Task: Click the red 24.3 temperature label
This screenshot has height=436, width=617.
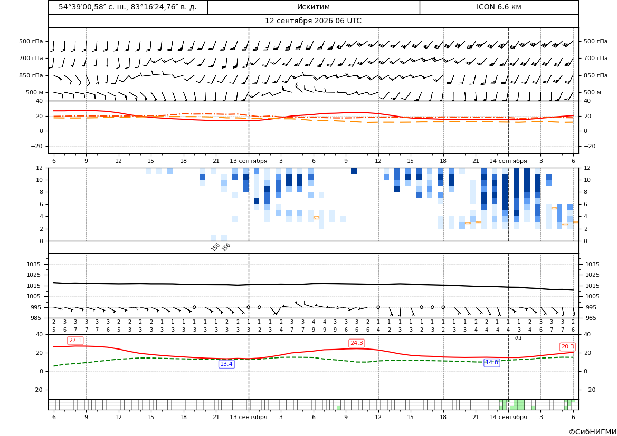Action: pos(356,343)
